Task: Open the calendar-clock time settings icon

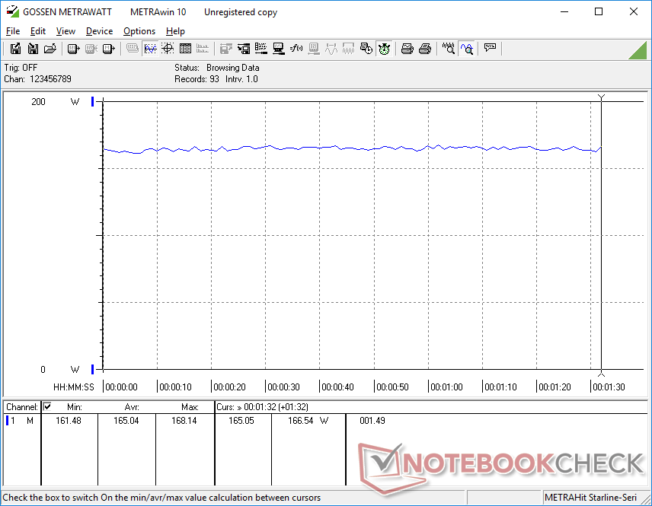Action: 366,49
